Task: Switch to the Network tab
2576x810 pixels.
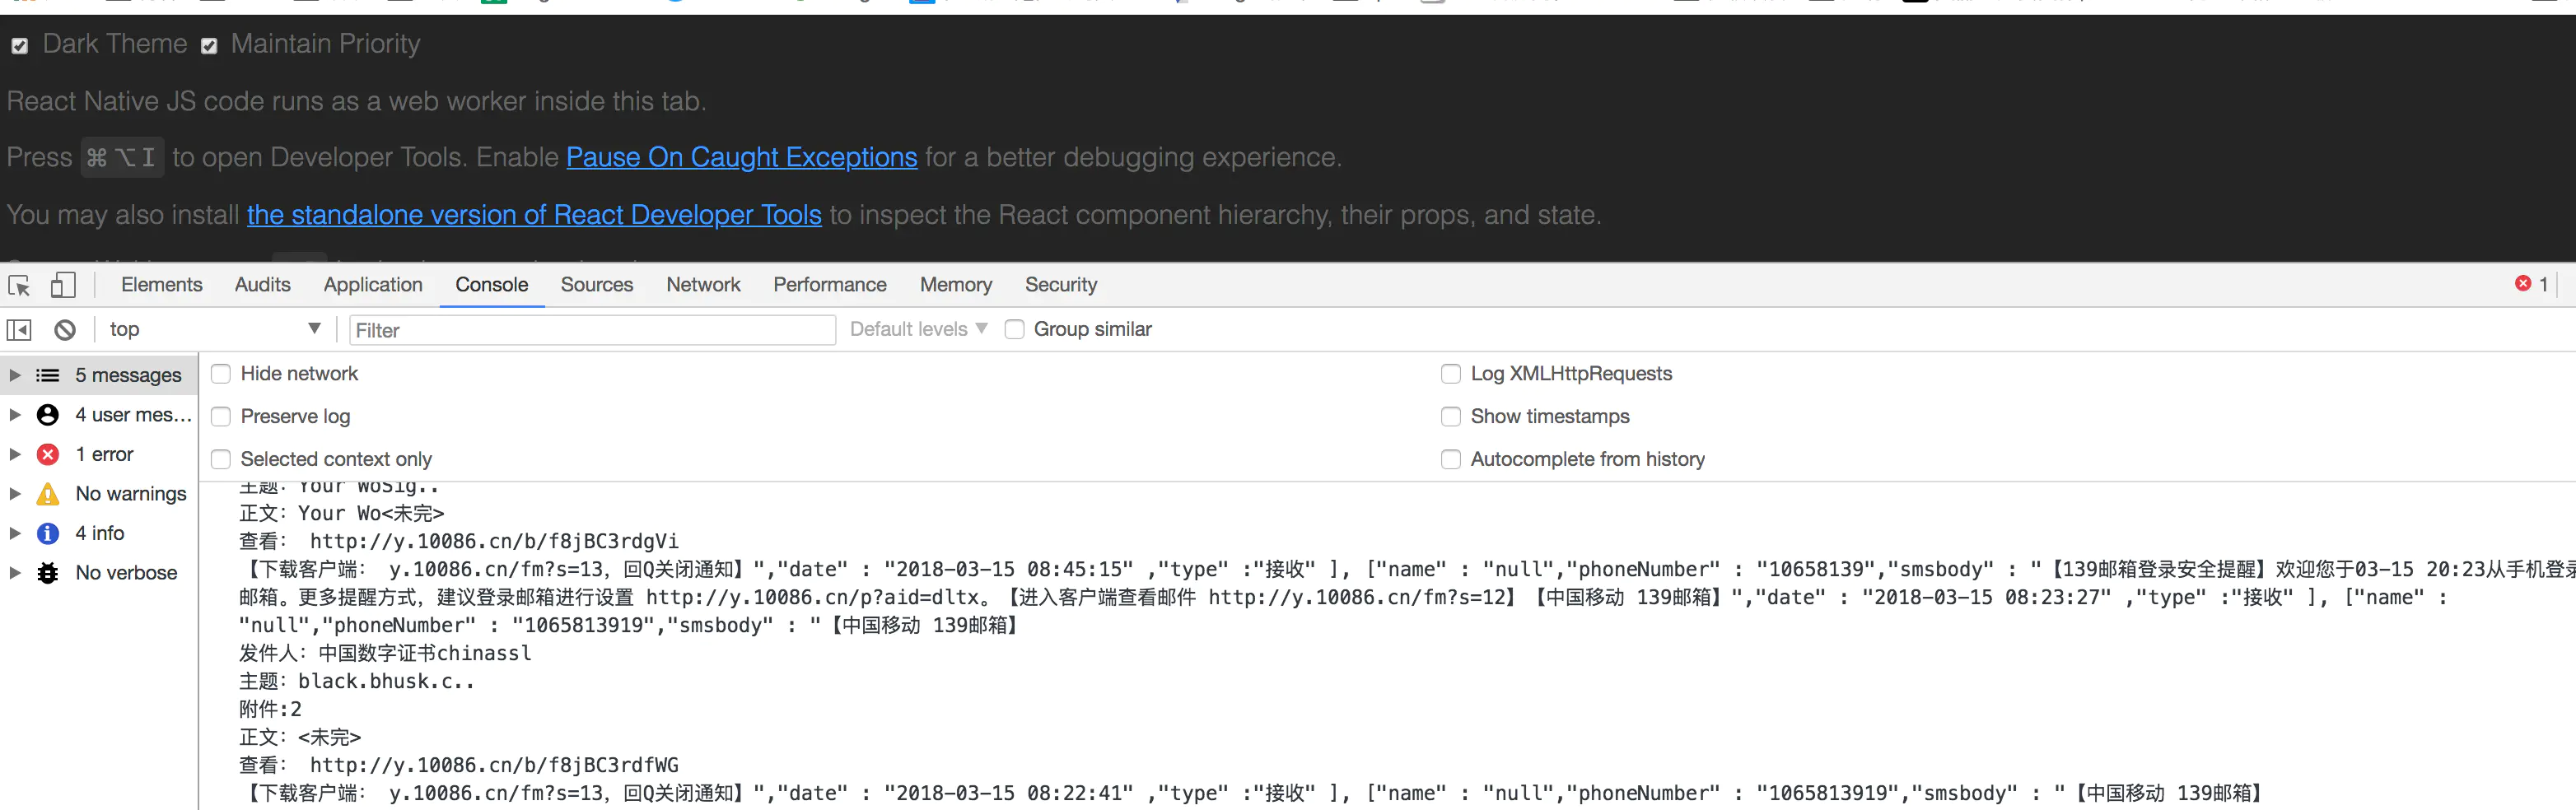Action: 703,285
